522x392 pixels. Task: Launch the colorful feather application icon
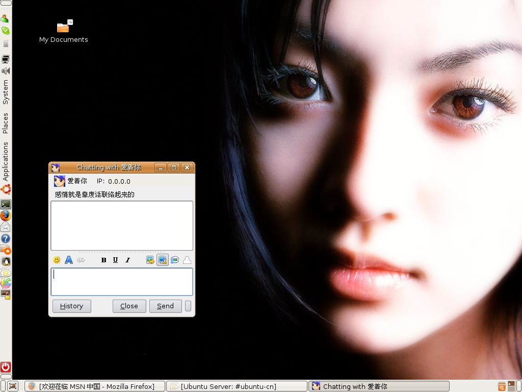tap(6, 283)
